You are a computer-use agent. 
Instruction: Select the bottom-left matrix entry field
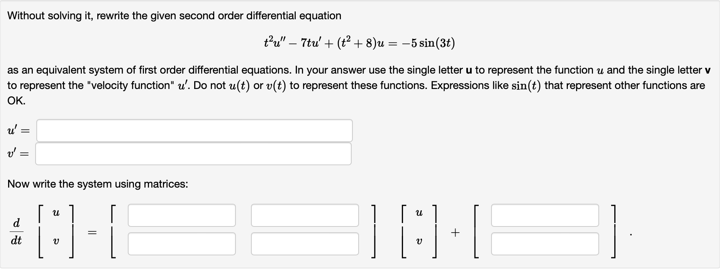(181, 243)
